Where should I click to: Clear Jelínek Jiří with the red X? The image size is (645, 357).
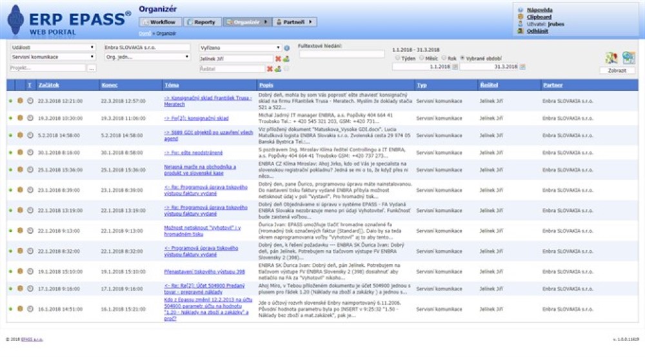click(x=278, y=59)
